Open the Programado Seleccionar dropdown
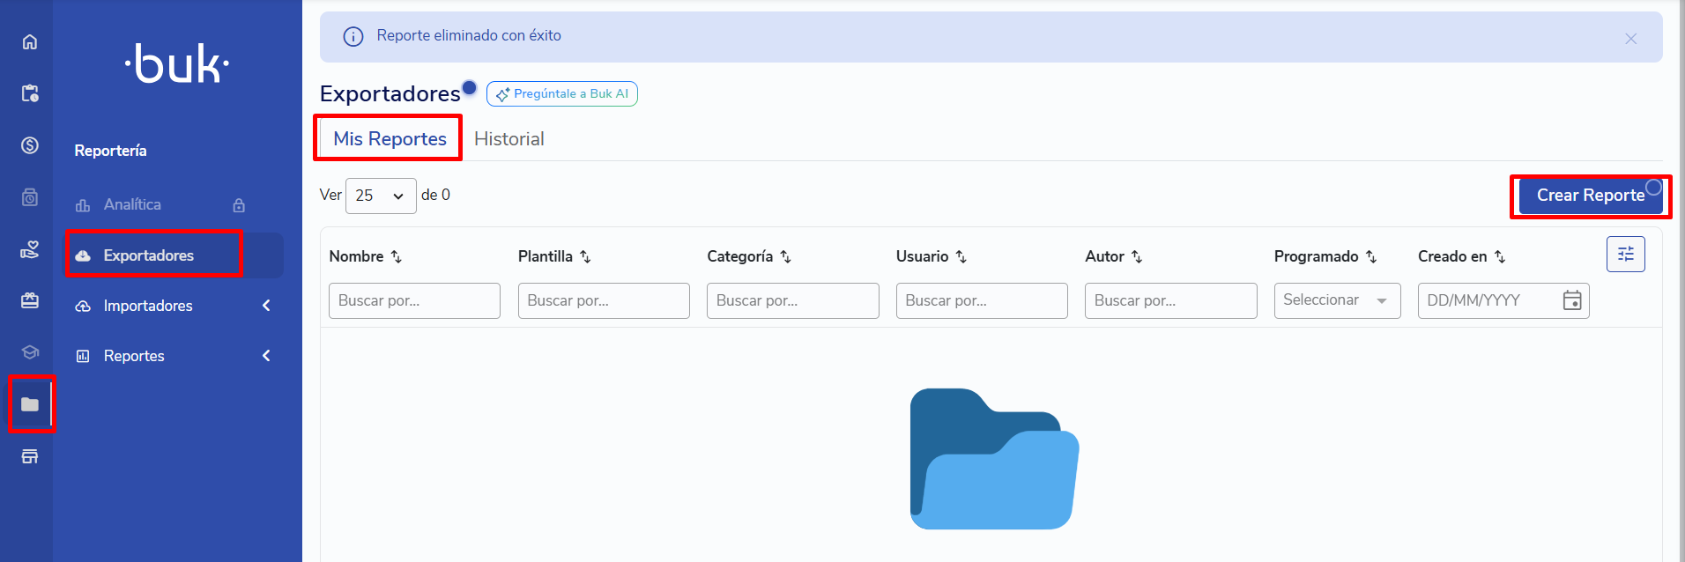 1336,300
